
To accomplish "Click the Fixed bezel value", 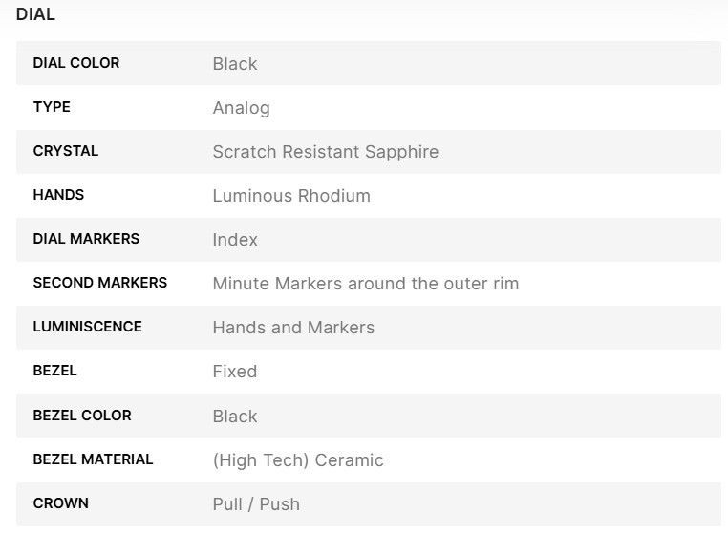I will 234,372.
